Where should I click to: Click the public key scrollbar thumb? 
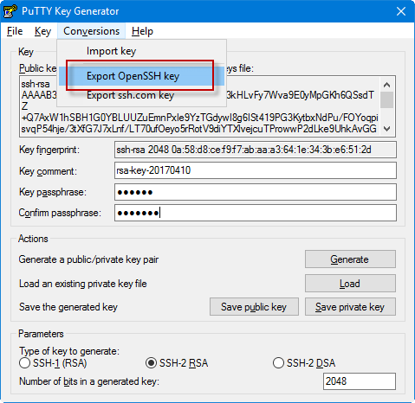[x=386, y=100]
